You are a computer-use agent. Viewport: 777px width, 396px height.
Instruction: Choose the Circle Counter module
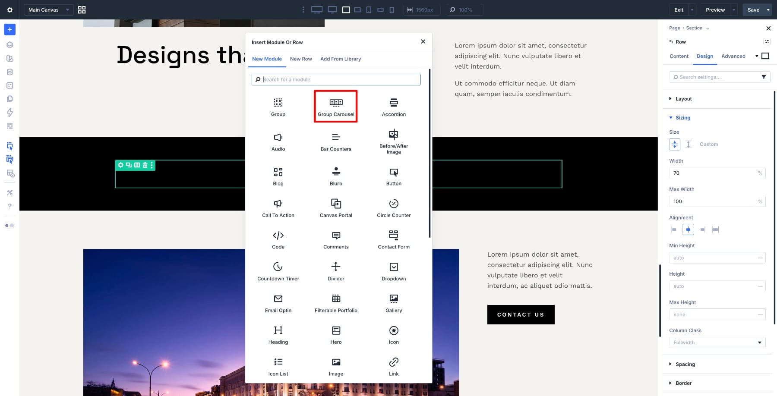pyautogui.click(x=393, y=207)
